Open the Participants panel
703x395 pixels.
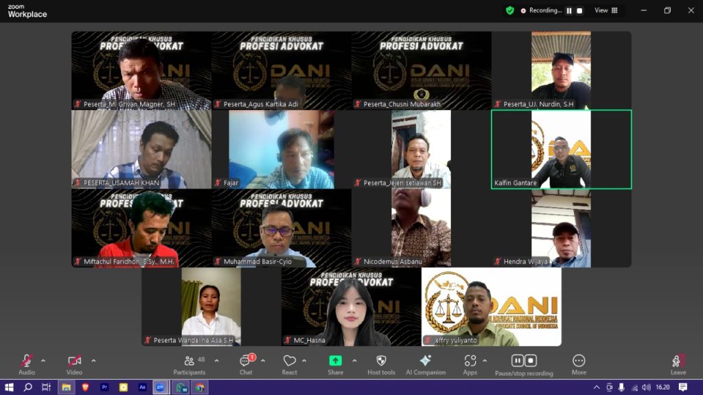189,363
